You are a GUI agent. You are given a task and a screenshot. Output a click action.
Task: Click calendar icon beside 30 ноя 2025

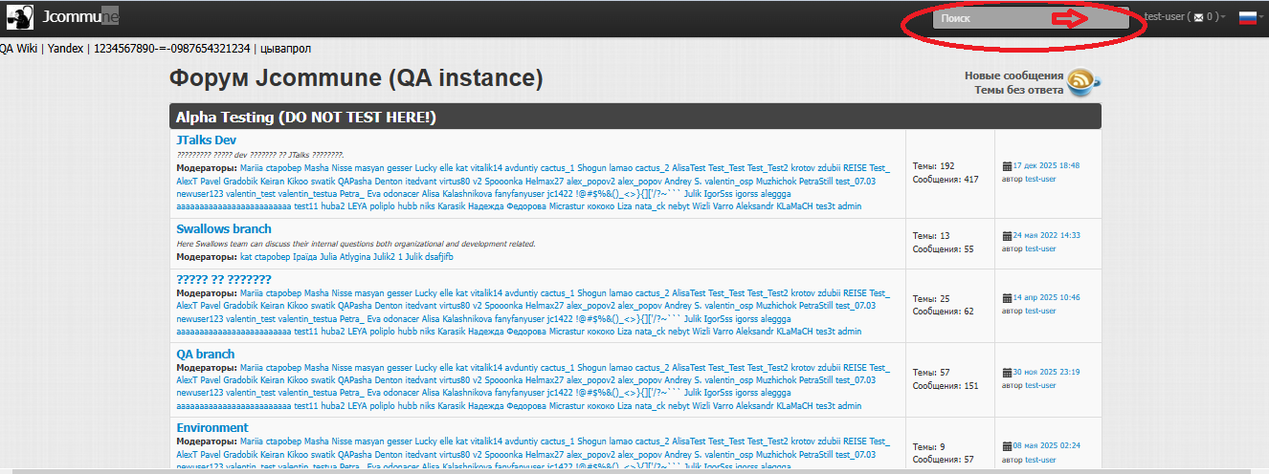click(x=1006, y=373)
